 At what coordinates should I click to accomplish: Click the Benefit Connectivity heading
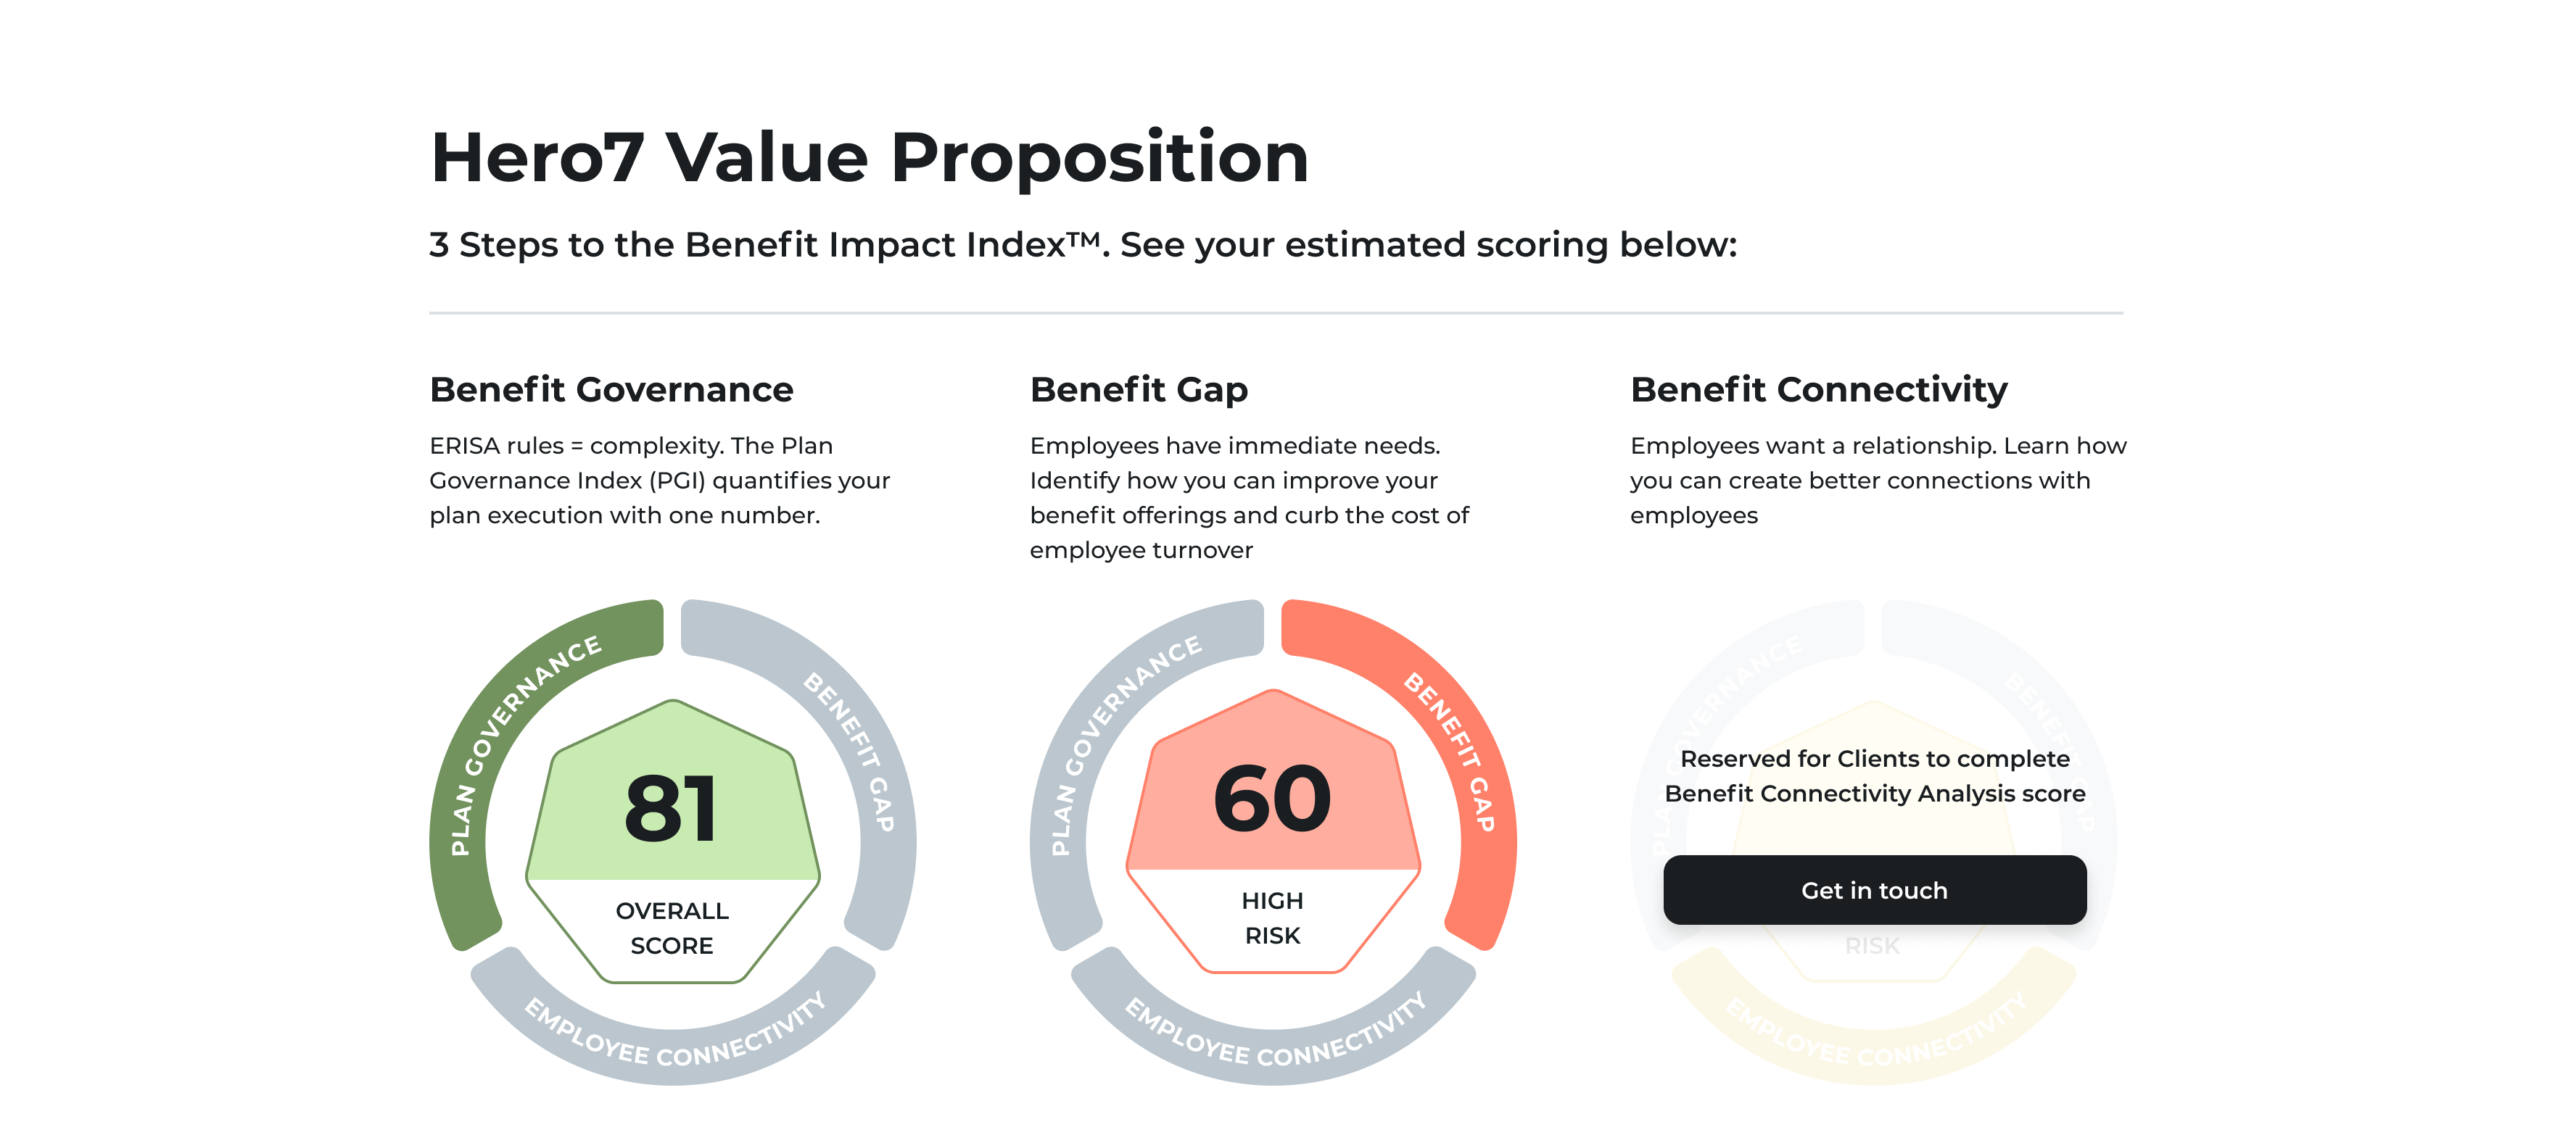1818,388
